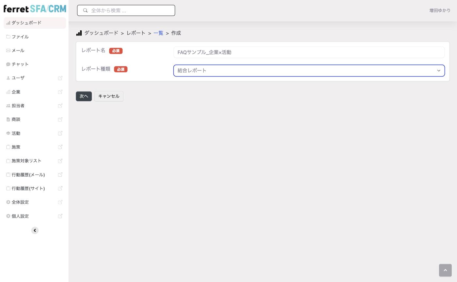
Task: Open external link icon for 行動履歴(サイト)
Action: pyautogui.click(x=60, y=188)
